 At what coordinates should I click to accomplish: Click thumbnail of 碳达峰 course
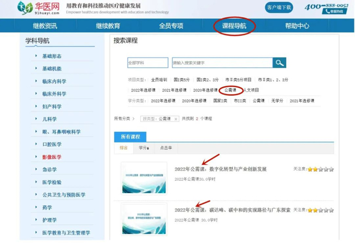pos(144,219)
